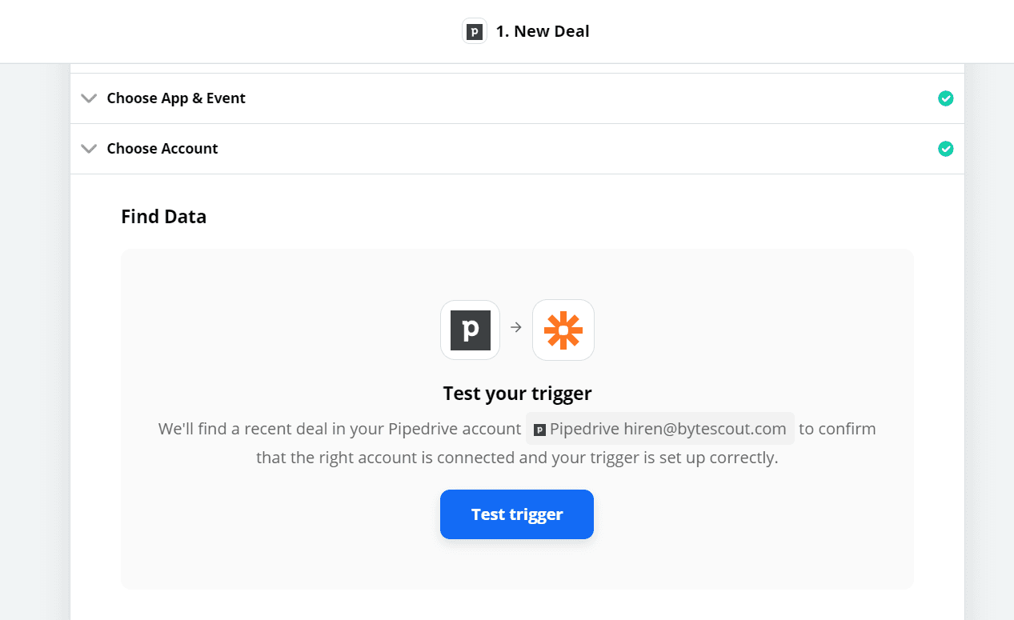1014x620 pixels.
Task: Click the small Pipedrive icon in account chip
Action: (539, 430)
